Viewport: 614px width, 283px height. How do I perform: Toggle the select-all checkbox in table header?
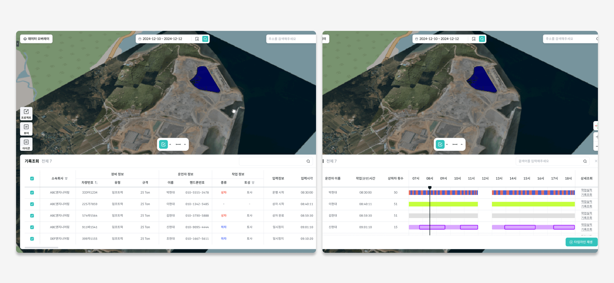tap(32, 178)
